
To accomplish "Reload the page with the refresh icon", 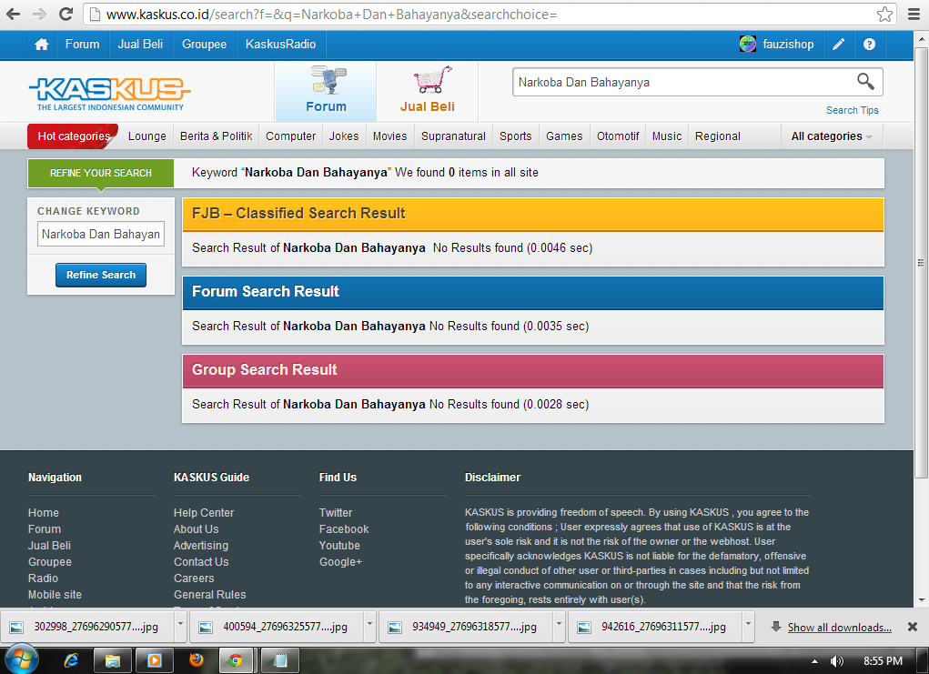I will pyautogui.click(x=66, y=15).
